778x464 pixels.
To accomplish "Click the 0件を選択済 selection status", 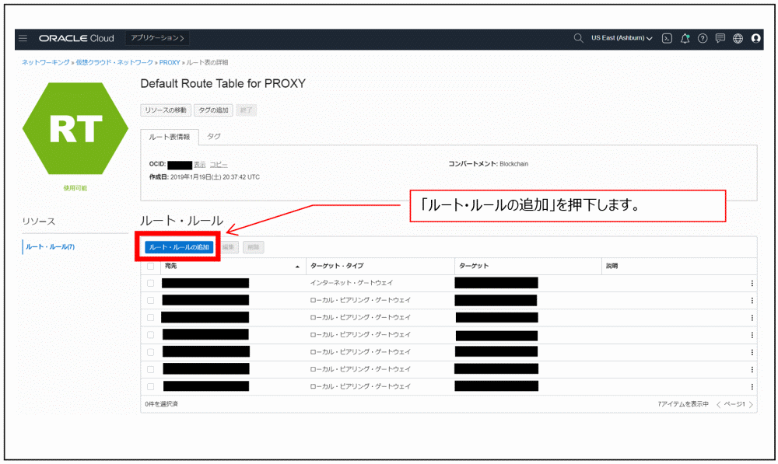I will pos(161,404).
